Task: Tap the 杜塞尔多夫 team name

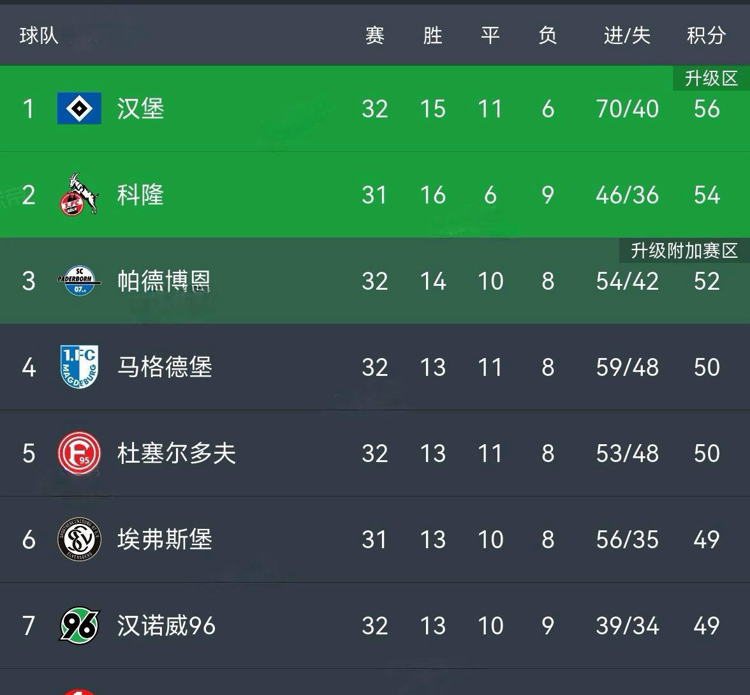Action: tap(177, 453)
